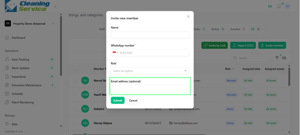Collapse sidebar with the left chevron
300x135 pixels.
pos(55,6)
